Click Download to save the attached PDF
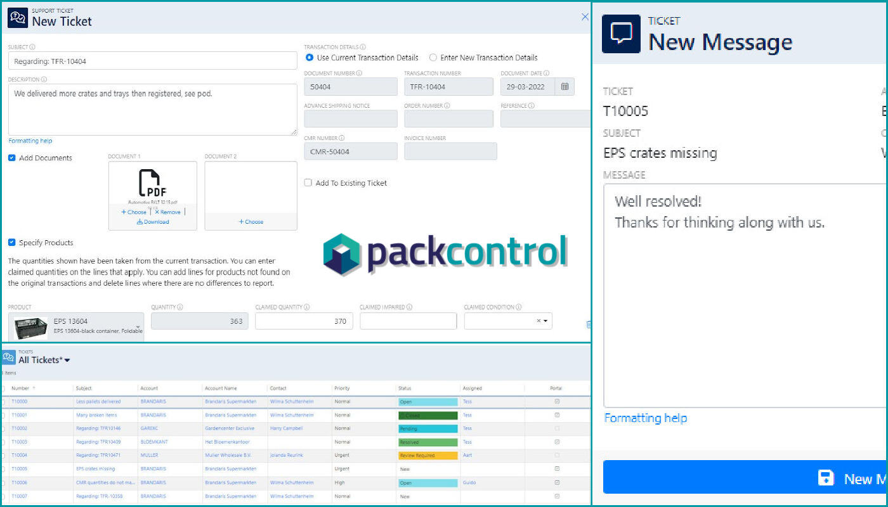The image size is (888, 507). (x=152, y=221)
